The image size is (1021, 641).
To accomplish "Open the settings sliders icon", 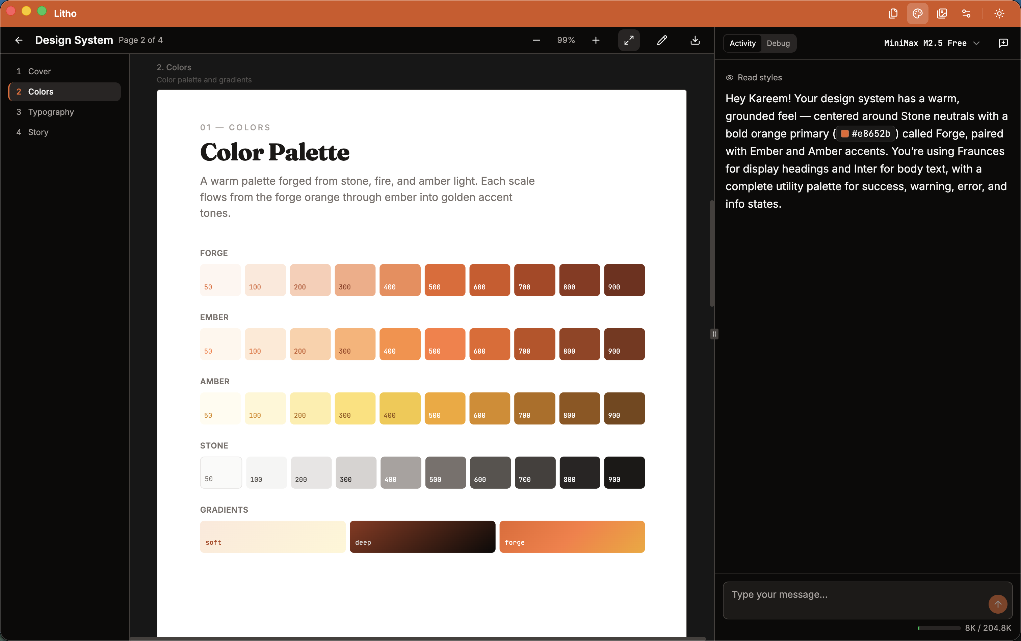I will point(966,13).
